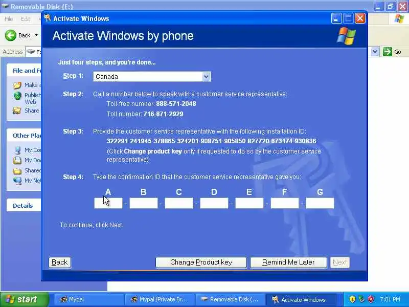Image resolution: width=409 pixels, height=307 pixels.
Task: Minimize the Removable Disk Explorer window
Action: (x=378, y=6)
